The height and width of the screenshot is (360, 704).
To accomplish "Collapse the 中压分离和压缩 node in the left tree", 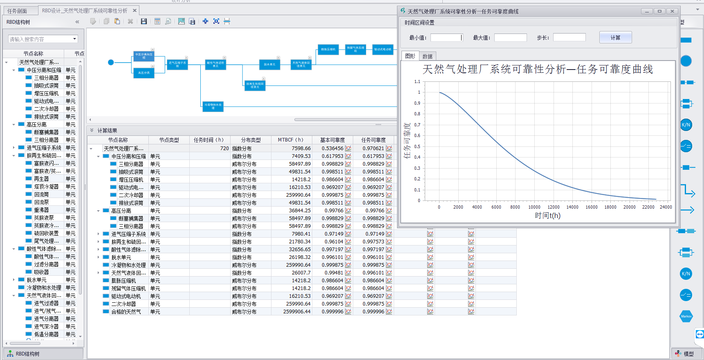I will click(13, 70).
